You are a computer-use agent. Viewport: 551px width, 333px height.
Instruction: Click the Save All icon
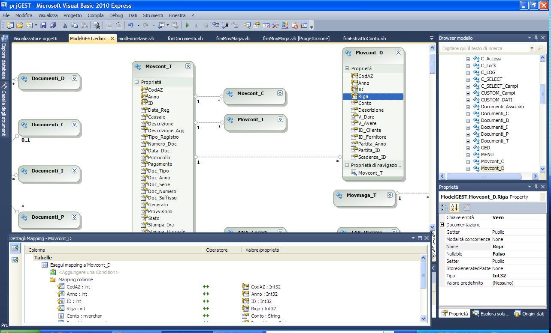point(53,26)
